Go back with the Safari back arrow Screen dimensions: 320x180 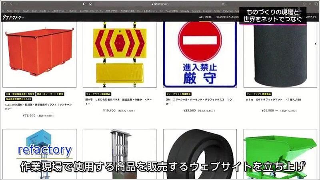11,4
